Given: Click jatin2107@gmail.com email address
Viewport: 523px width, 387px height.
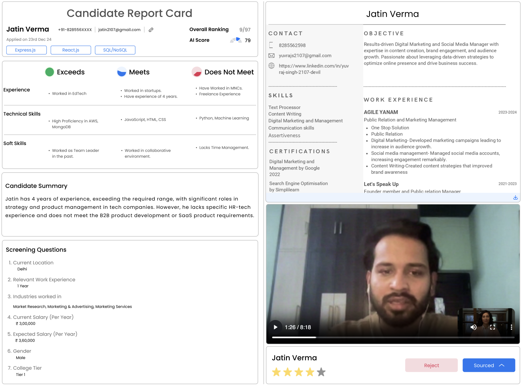Looking at the screenshot, I should (x=119, y=30).
